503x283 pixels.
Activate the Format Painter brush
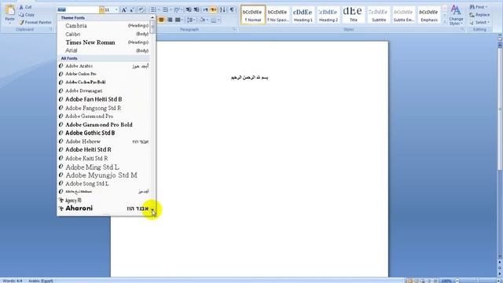(35, 23)
